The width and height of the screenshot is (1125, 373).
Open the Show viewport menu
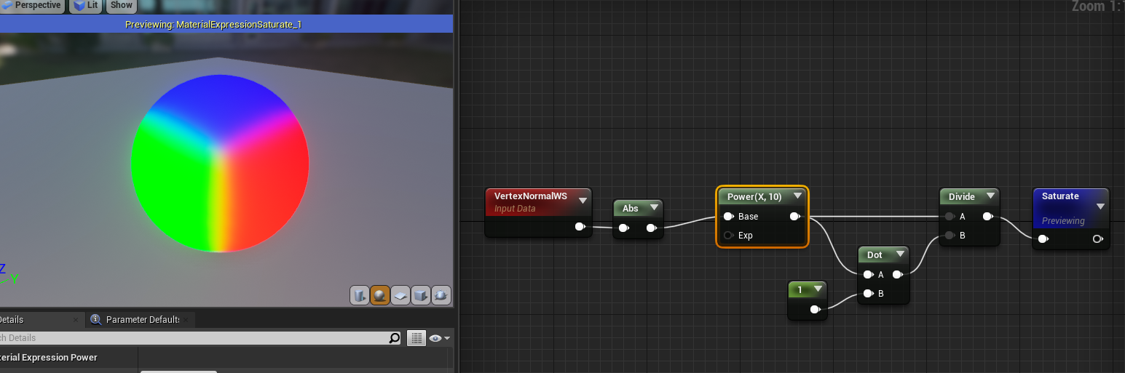click(121, 5)
